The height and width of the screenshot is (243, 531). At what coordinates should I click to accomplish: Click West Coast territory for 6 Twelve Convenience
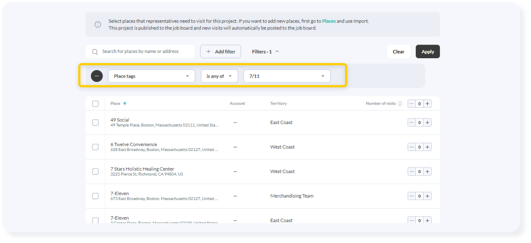pyautogui.click(x=282, y=147)
